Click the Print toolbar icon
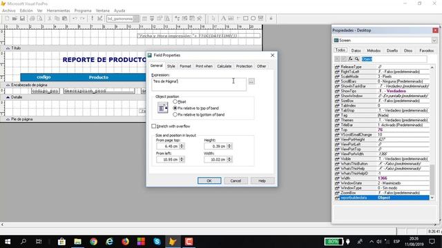Viewport: 442px width, 248px height. (32, 19)
